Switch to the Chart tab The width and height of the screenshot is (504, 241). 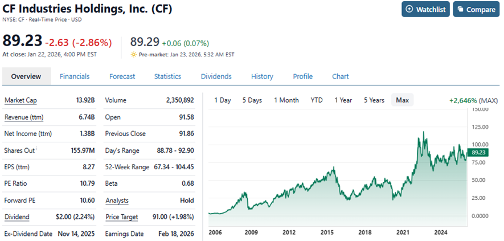(x=340, y=76)
